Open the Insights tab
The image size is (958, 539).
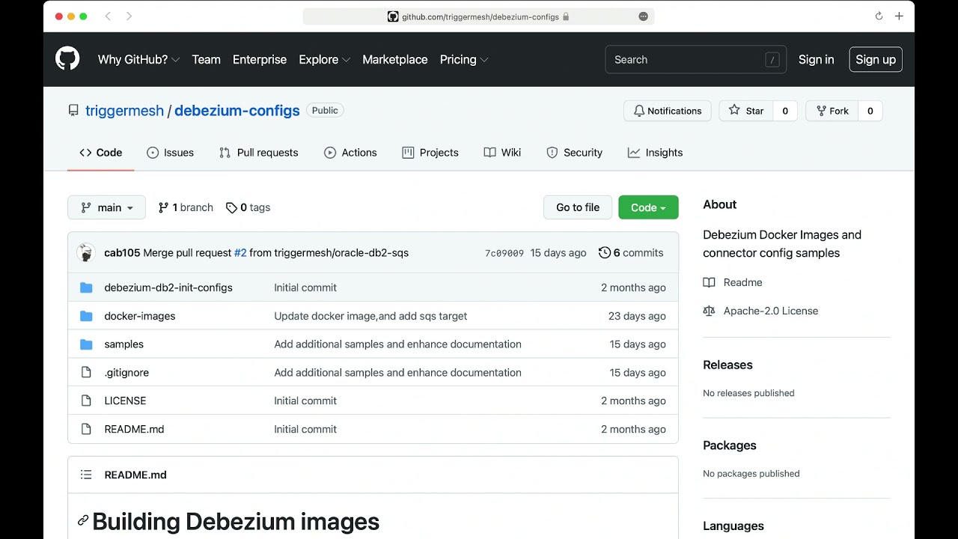point(655,153)
